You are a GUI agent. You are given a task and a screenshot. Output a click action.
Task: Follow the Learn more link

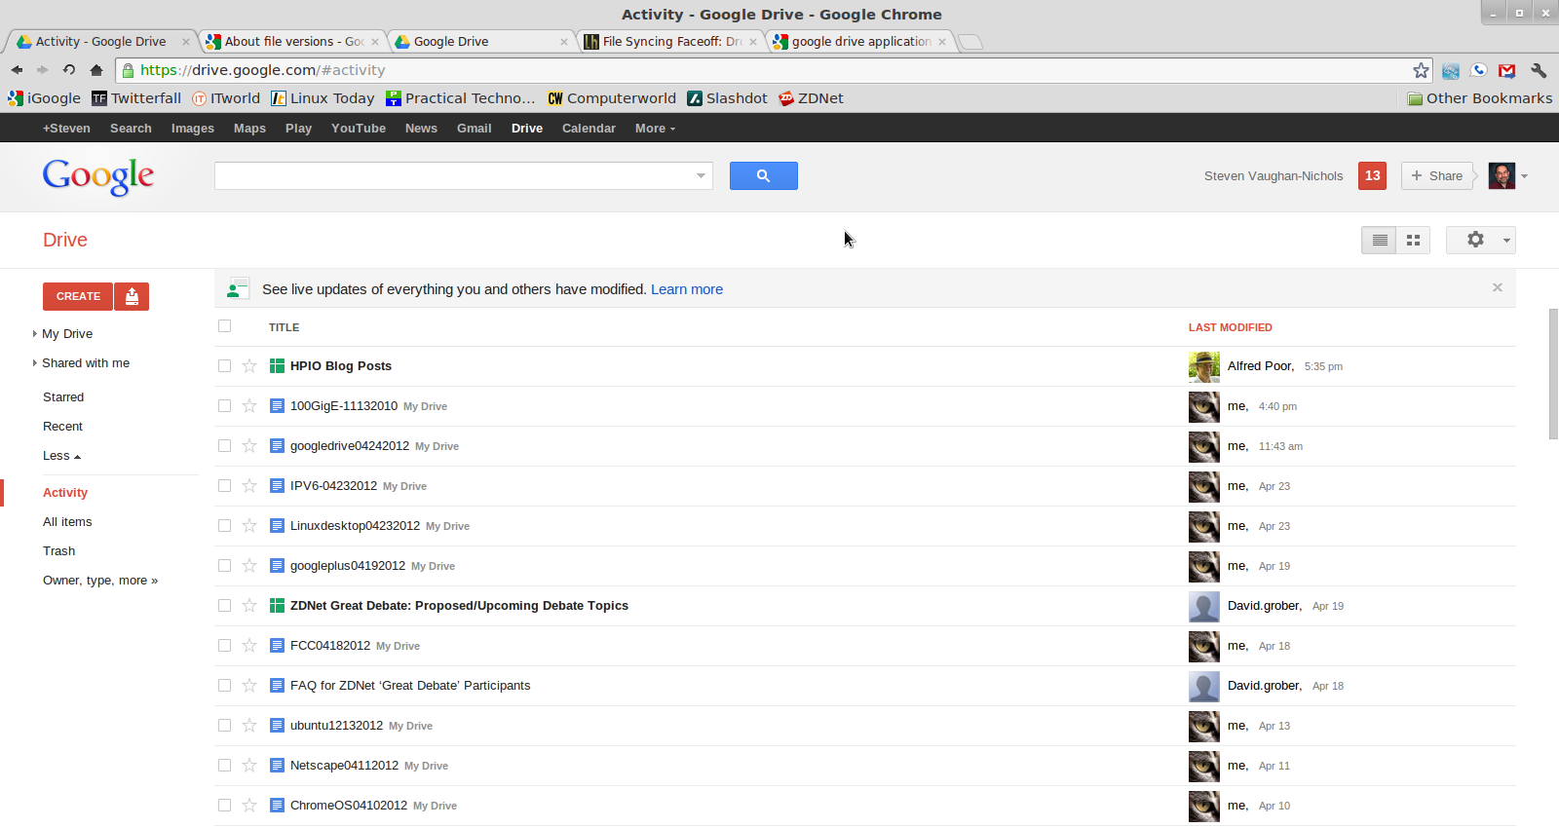686,289
